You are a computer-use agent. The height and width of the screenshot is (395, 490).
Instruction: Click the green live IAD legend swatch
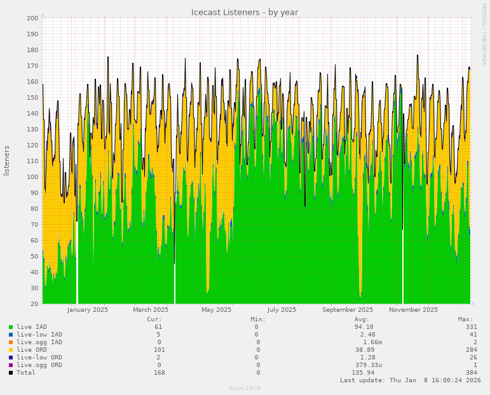11,327
